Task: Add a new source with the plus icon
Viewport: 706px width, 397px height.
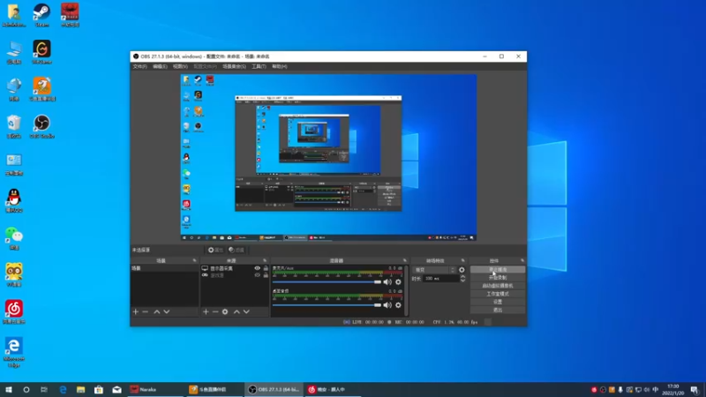Action: (206, 311)
